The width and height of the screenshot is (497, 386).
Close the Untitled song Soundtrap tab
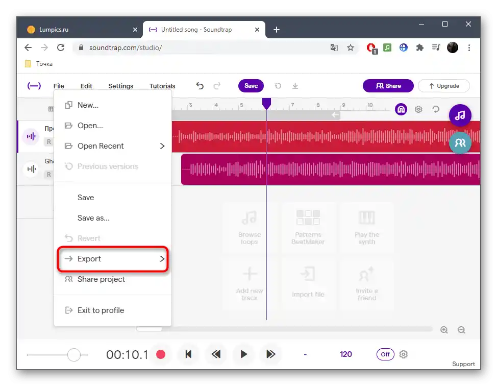click(257, 30)
